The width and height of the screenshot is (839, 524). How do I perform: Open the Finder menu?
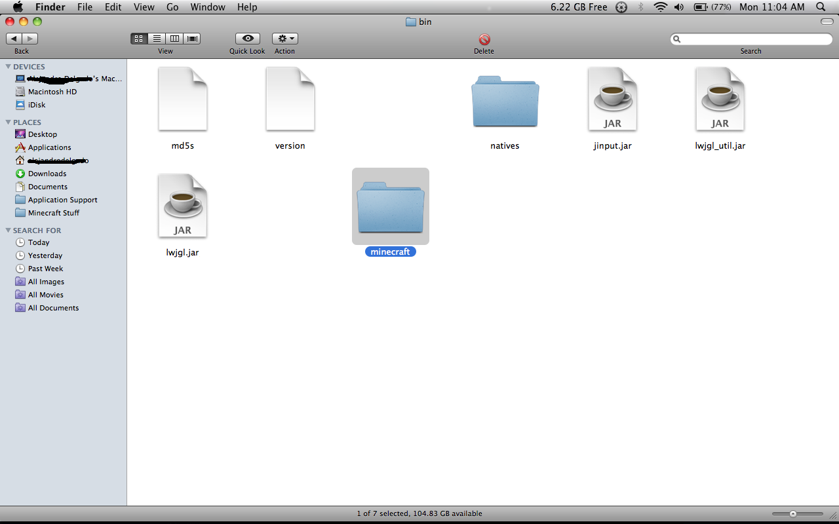click(50, 7)
